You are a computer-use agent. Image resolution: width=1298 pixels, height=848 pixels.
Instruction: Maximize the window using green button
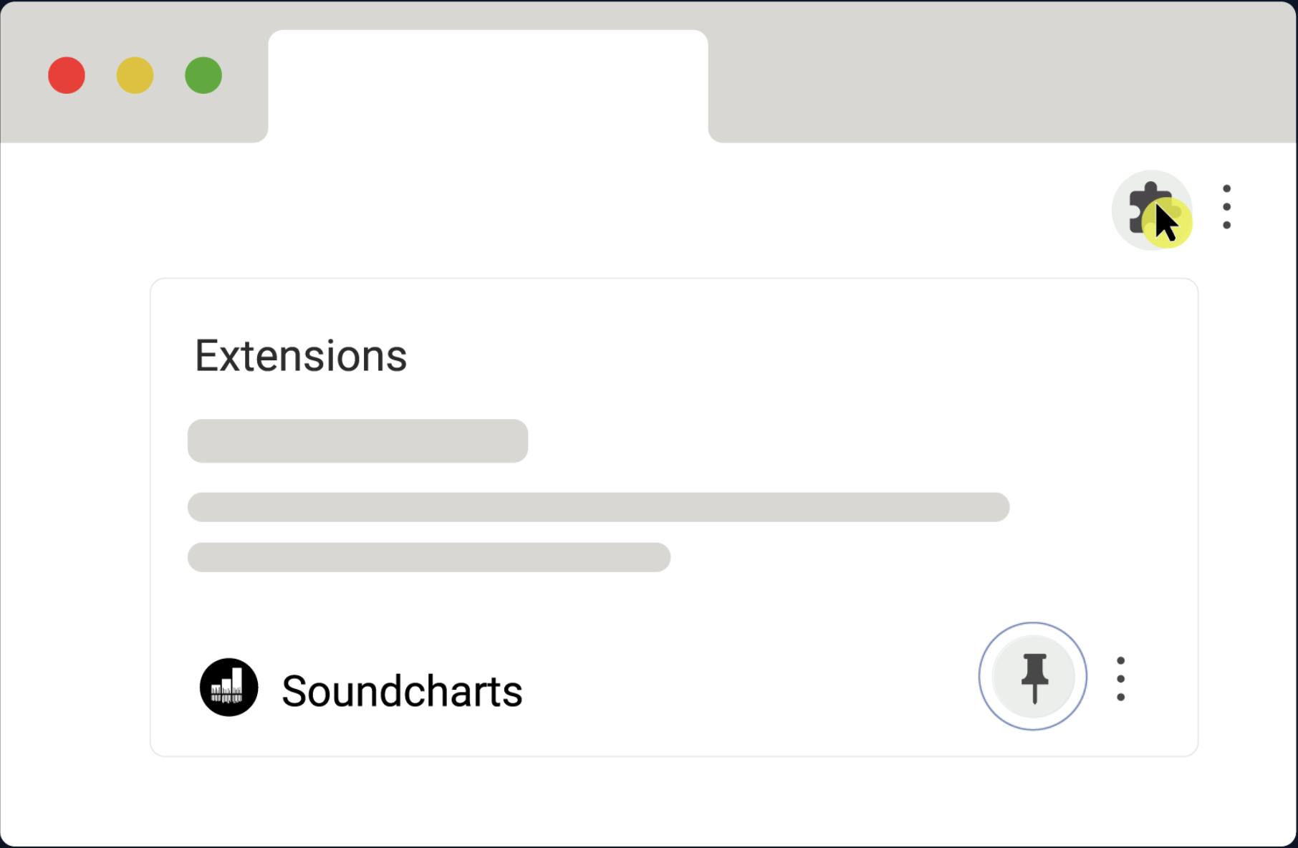pyautogui.click(x=203, y=75)
